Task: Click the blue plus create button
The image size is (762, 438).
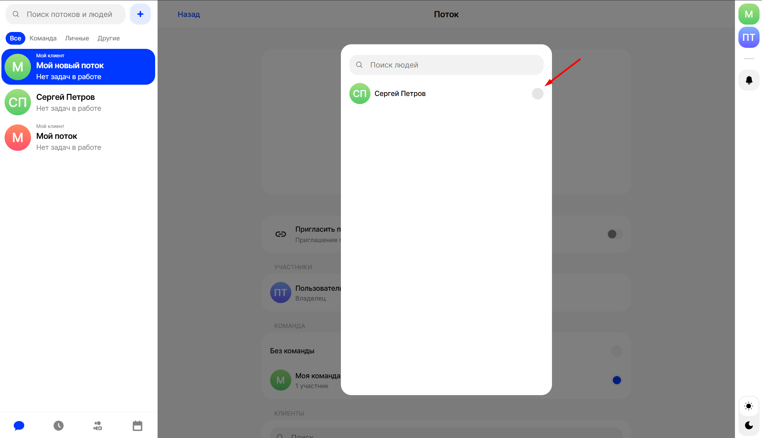Action: point(140,14)
